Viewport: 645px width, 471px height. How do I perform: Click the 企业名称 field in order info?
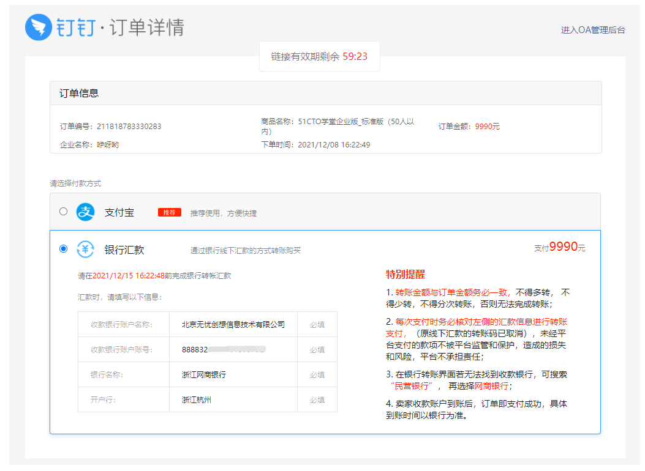point(89,144)
